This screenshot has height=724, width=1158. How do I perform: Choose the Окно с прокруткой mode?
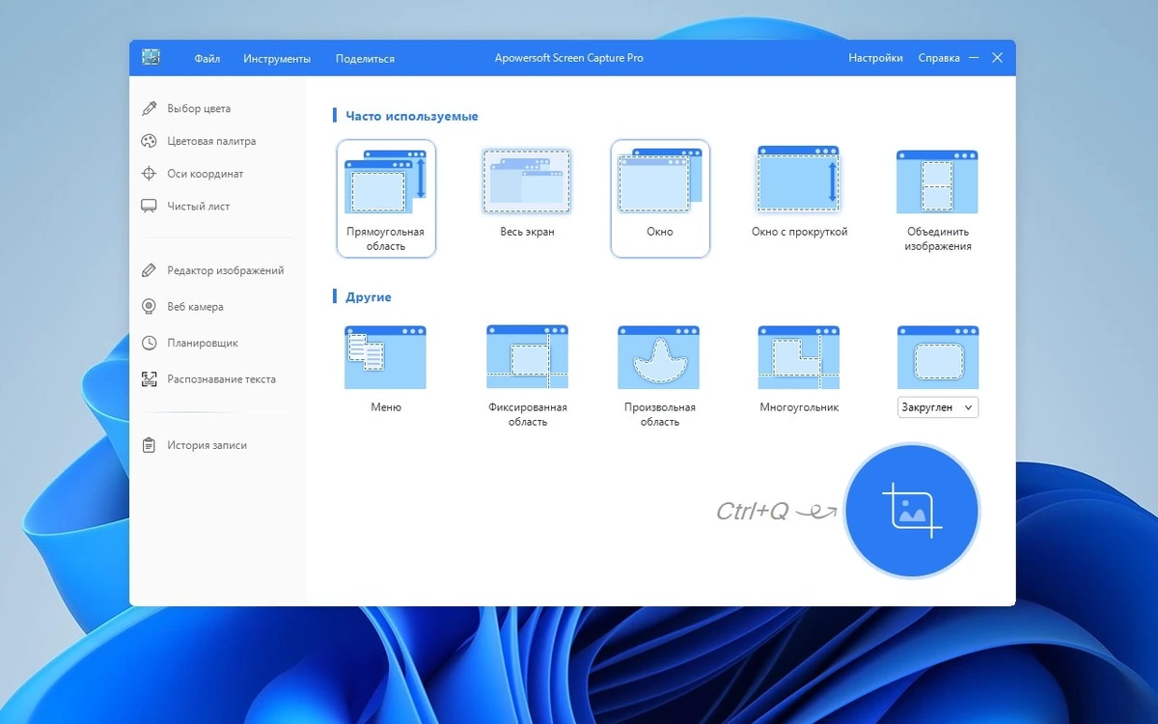[799, 193]
